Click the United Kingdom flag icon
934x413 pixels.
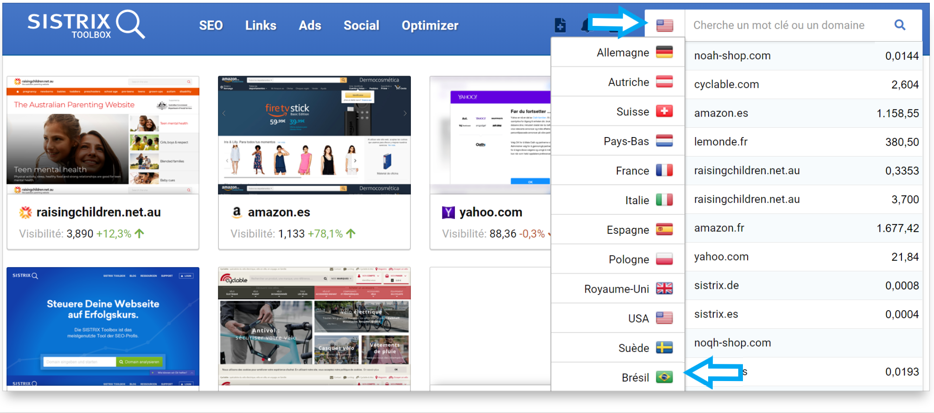coord(665,288)
